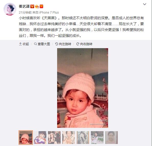Click the counterclockwise rotate arrow icon
152x146 pixels.
pos(57,44)
